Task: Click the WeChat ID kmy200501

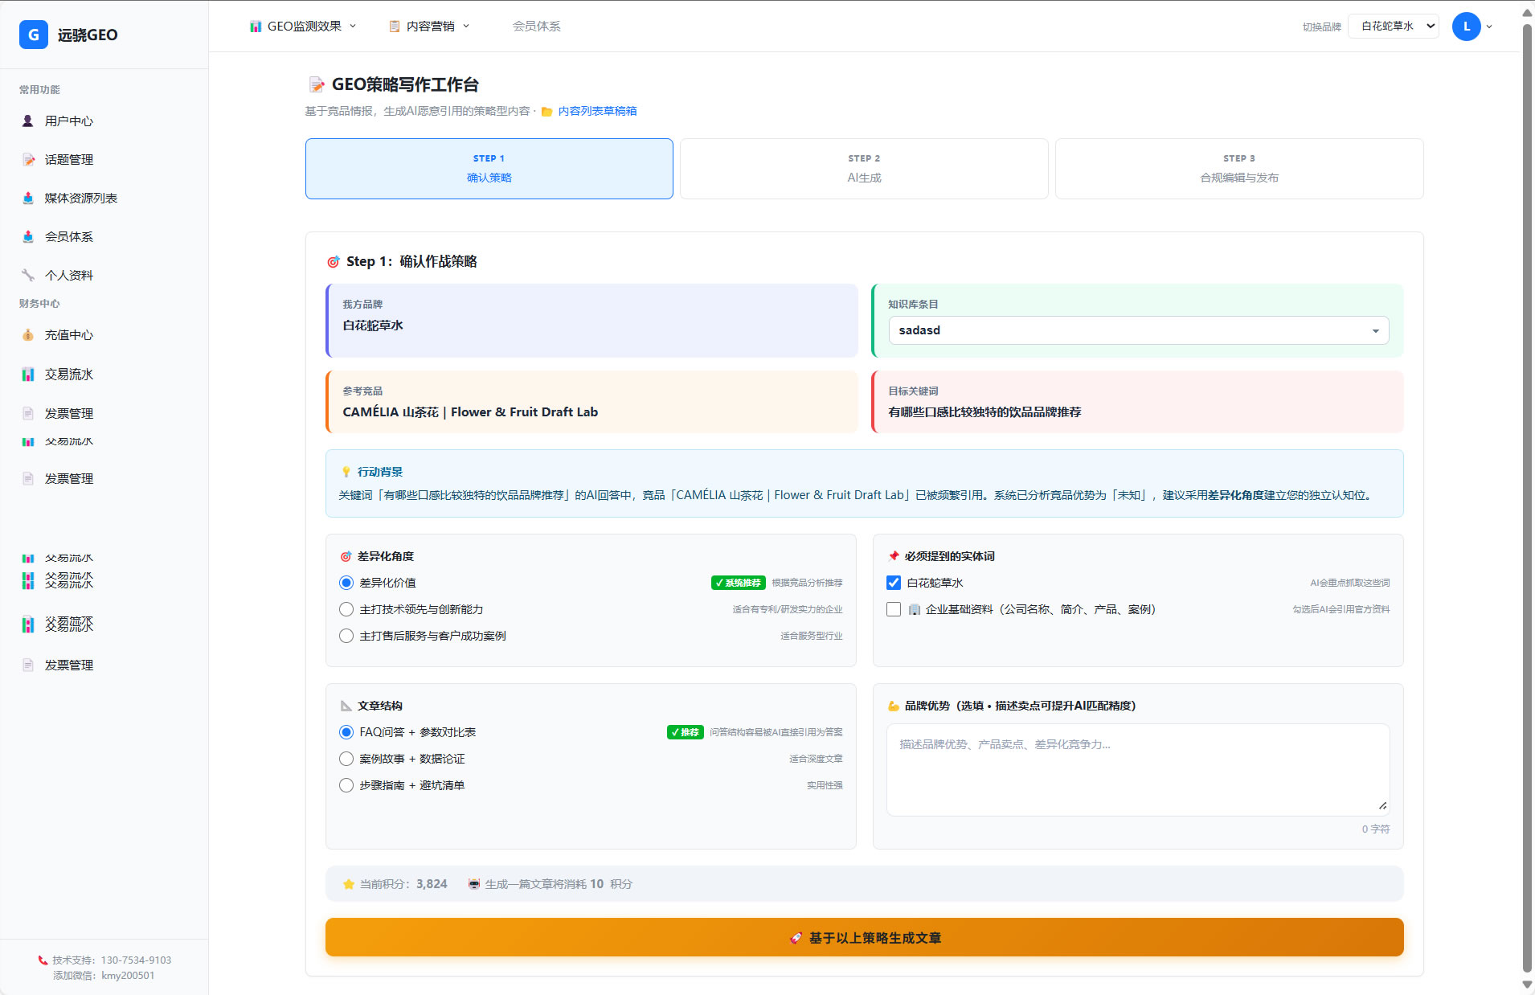Action: coord(128,975)
